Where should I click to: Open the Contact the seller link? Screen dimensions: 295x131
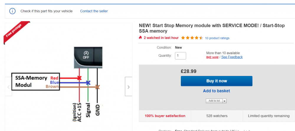(94, 11)
